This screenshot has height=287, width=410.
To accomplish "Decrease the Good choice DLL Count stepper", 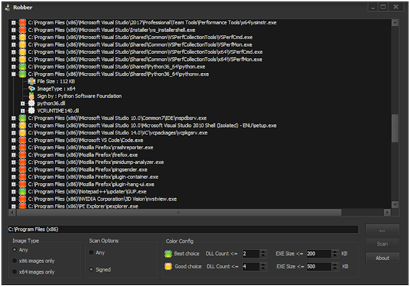I will 263,268.
